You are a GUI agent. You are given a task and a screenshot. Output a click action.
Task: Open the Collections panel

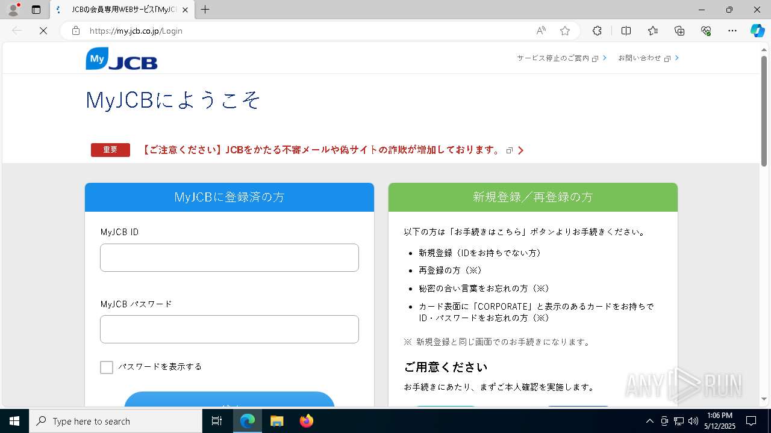[679, 31]
